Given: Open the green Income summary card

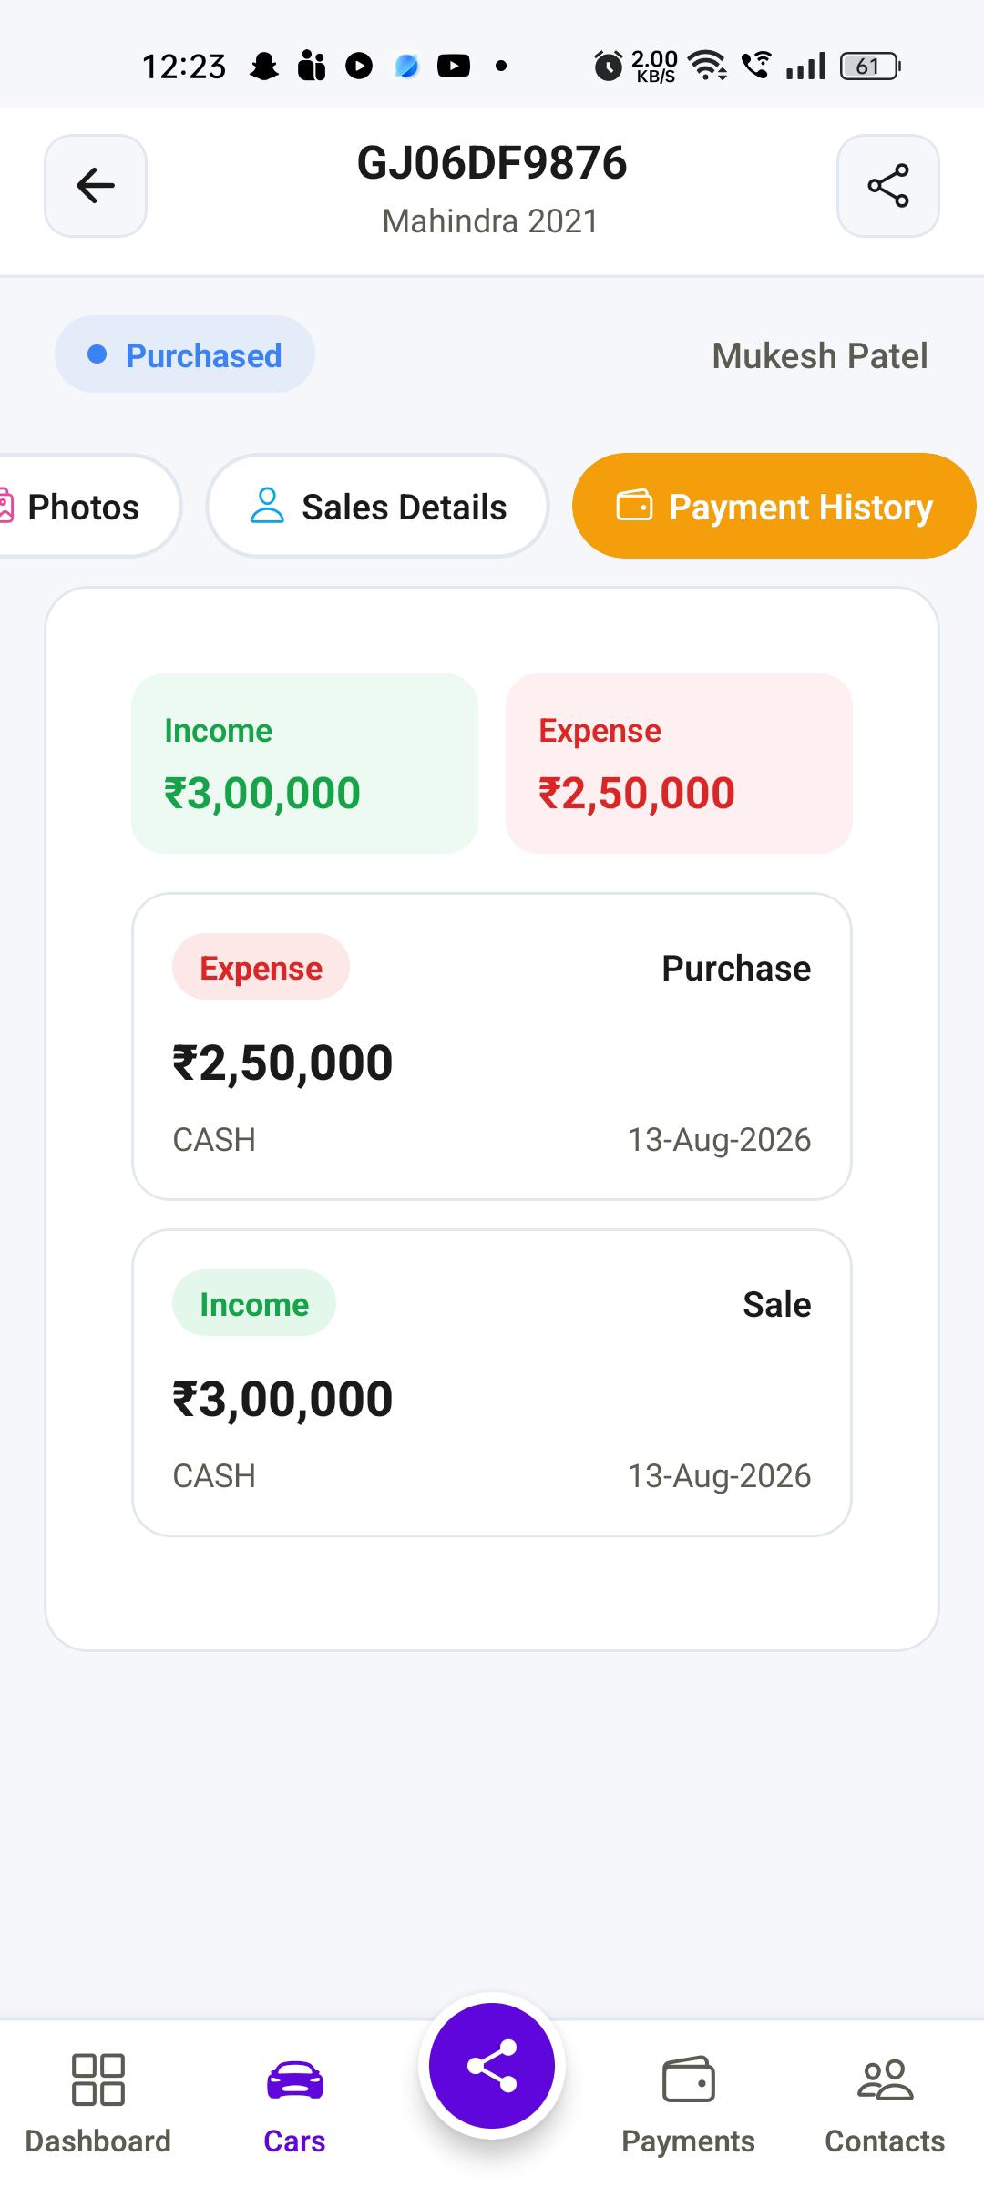Looking at the screenshot, I should click(305, 764).
